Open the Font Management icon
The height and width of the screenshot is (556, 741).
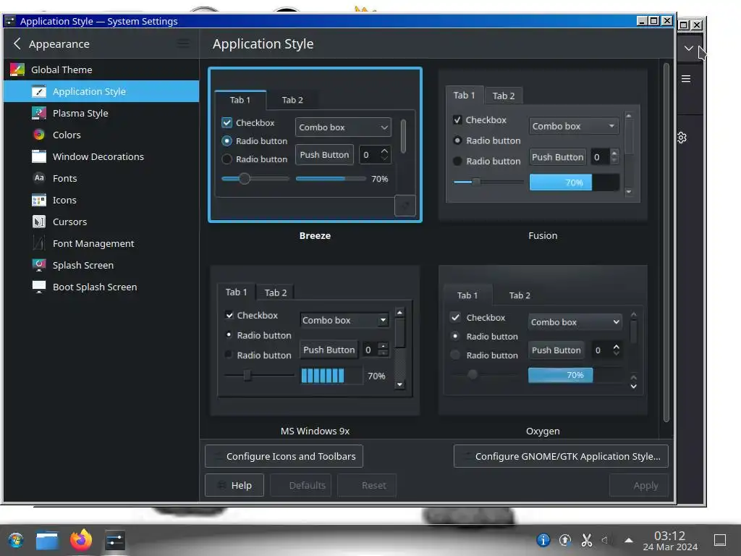point(39,243)
